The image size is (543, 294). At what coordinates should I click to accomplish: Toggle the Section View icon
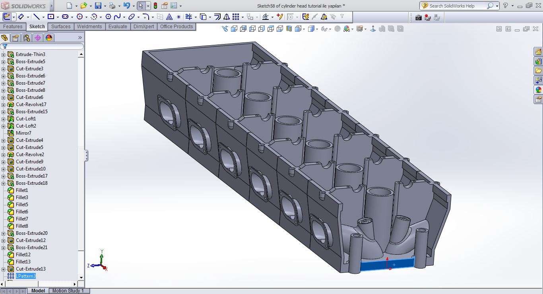pyautogui.click(x=289, y=29)
